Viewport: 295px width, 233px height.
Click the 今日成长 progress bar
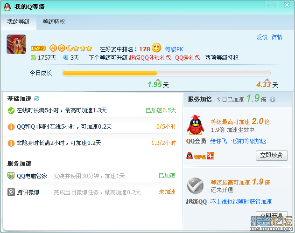point(166,73)
